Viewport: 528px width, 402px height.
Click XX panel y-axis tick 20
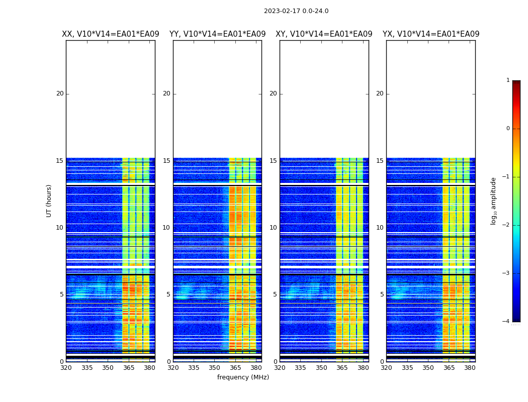coord(60,93)
